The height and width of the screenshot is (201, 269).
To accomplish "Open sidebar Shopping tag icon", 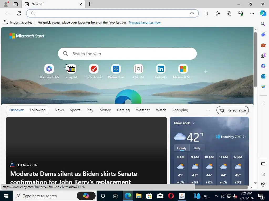I will 263,34.
